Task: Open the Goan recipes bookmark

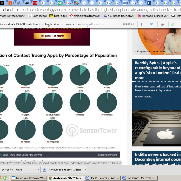Action: point(38,16)
